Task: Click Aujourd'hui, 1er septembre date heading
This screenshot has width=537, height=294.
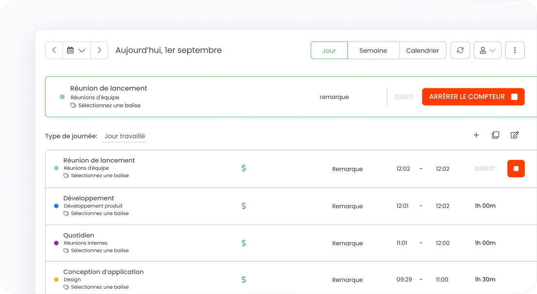Action: pyautogui.click(x=168, y=50)
